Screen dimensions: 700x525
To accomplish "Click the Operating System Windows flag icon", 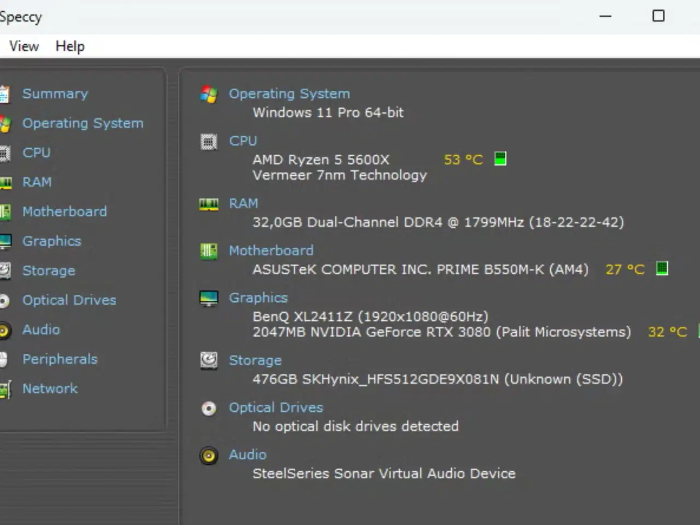I will coord(208,95).
